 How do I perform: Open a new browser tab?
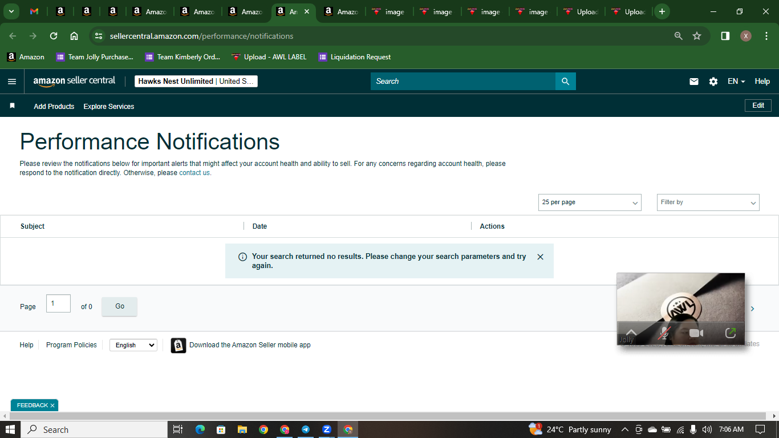coord(662,11)
